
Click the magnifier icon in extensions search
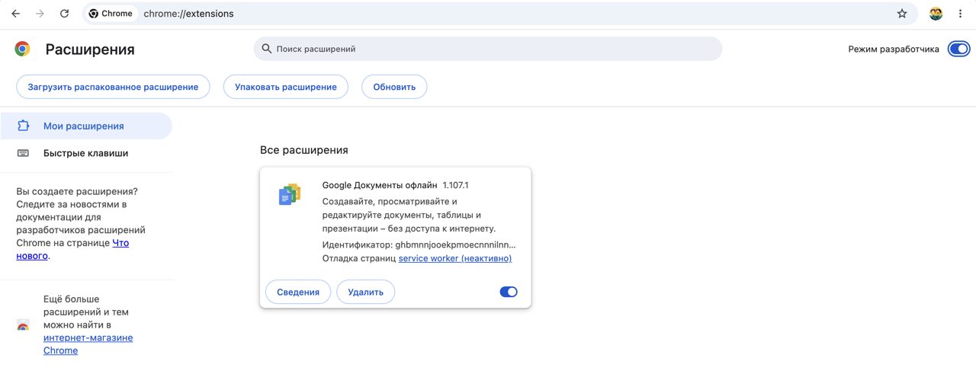[266, 49]
